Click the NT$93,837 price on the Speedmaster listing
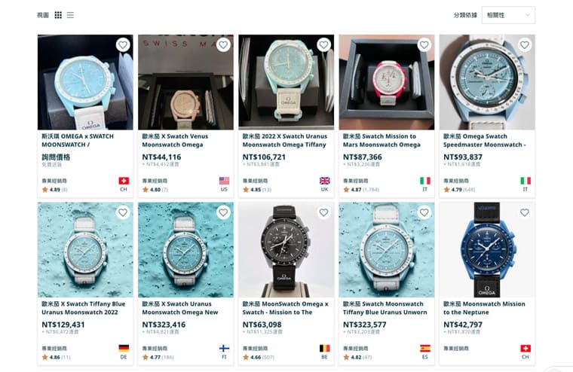The height and width of the screenshot is (372, 573). (463, 157)
